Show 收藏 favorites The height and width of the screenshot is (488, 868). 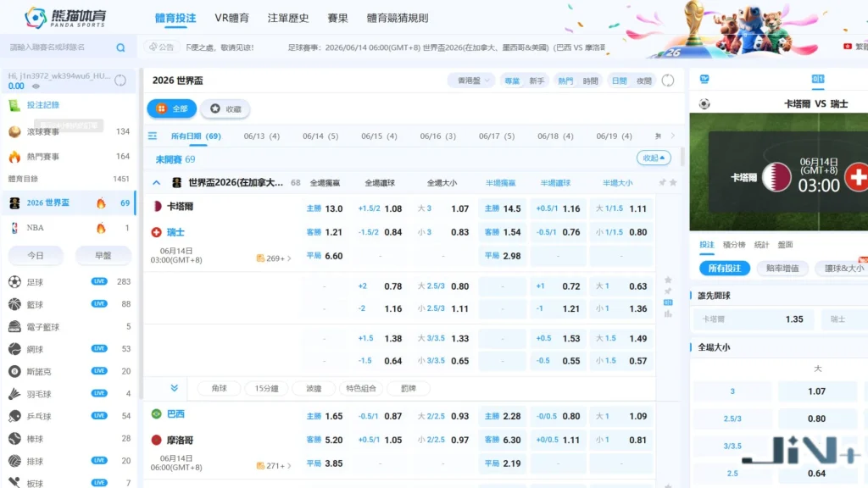click(x=225, y=109)
